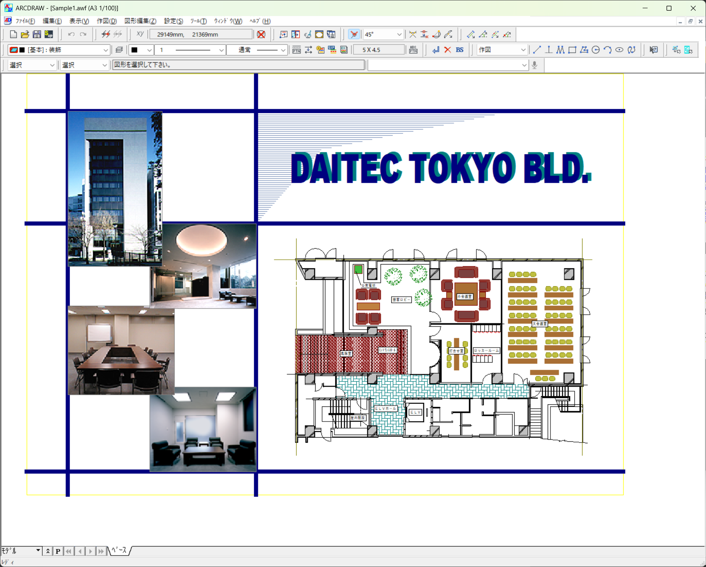This screenshot has height=567, width=706.
Task: Click the layer stack icon
Action: pyautogui.click(x=119, y=50)
